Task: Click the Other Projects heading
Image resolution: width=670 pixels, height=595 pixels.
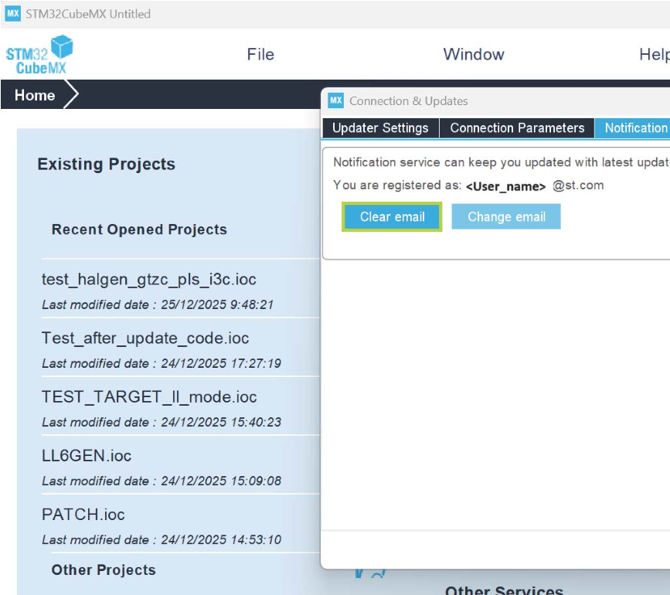Action: click(104, 569)
